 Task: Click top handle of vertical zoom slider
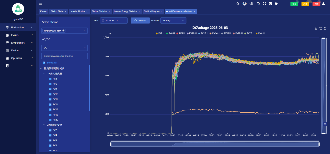324,38
